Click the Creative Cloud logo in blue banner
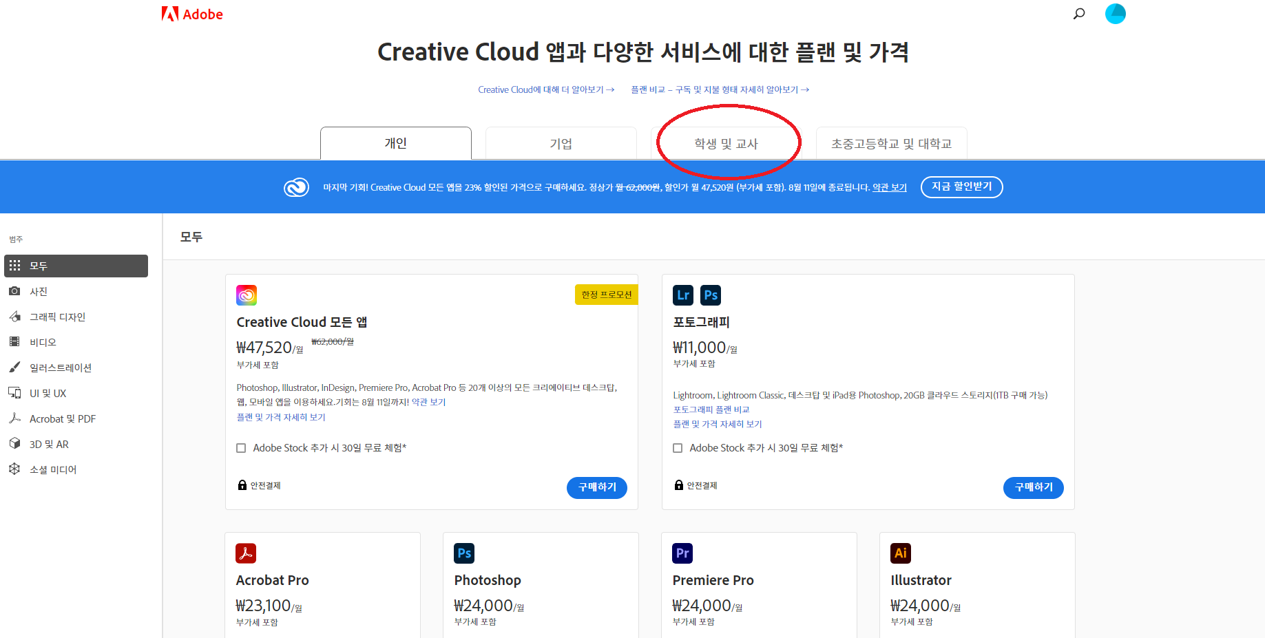 coord(296,187)
